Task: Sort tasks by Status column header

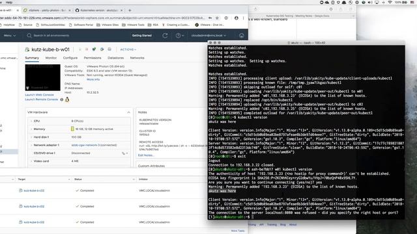Action: tap(78, 179)
